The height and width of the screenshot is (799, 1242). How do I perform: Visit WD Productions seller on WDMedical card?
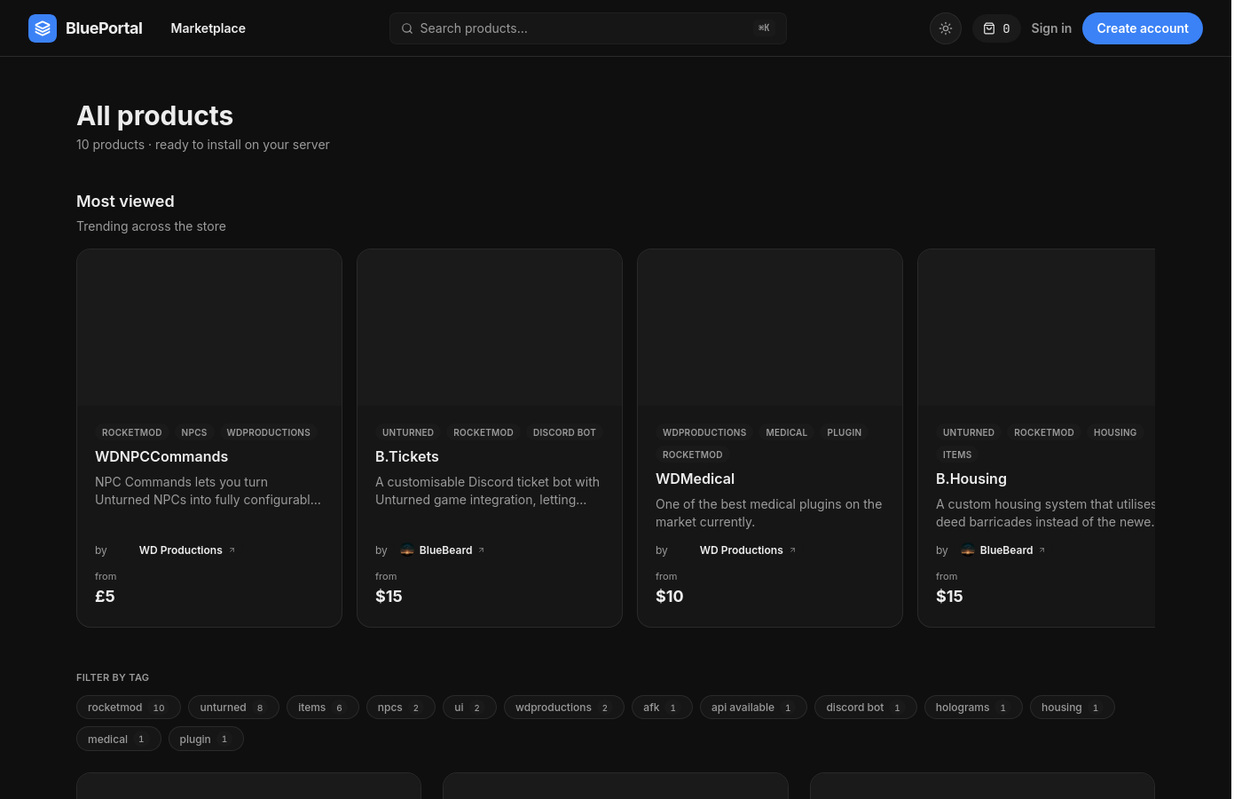point(742,550)
